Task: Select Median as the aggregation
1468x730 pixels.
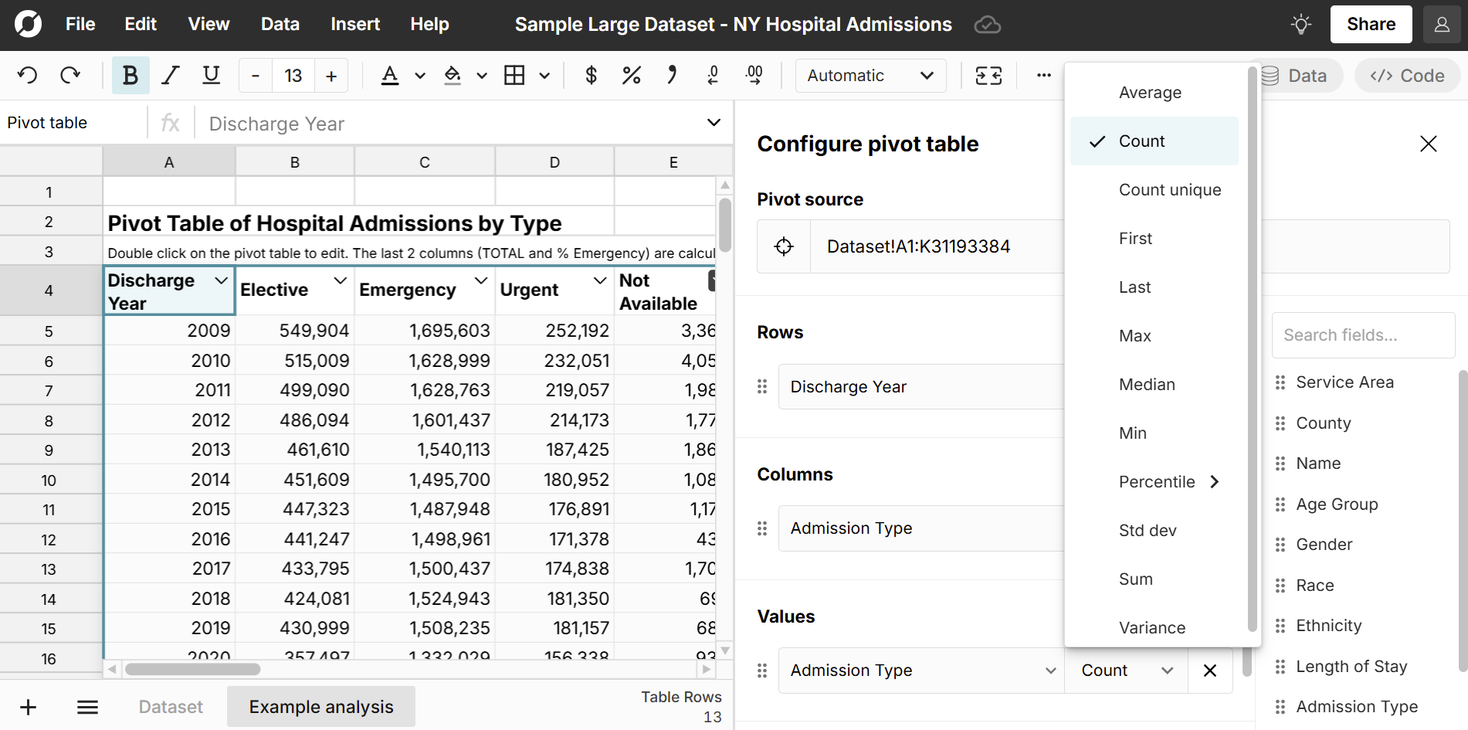Action: (1147, 384)
